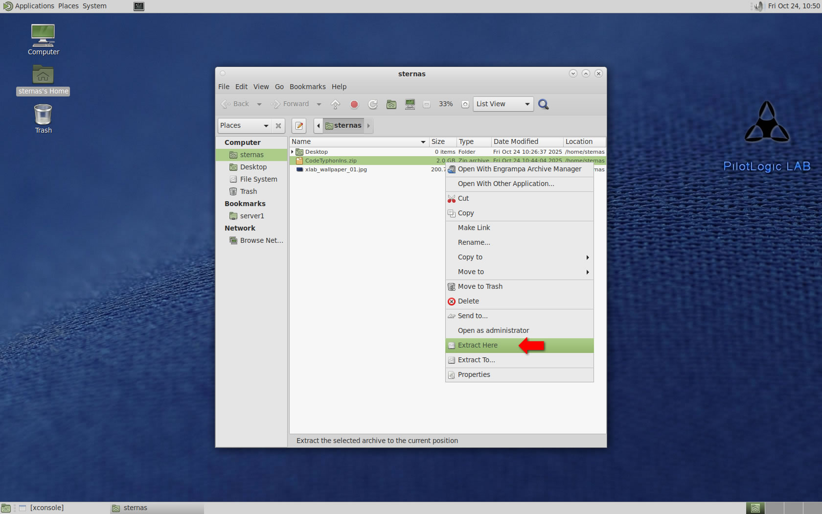Toggle the location edit pencil button
Screen dimensions: 822x514
tap(299, 126)
